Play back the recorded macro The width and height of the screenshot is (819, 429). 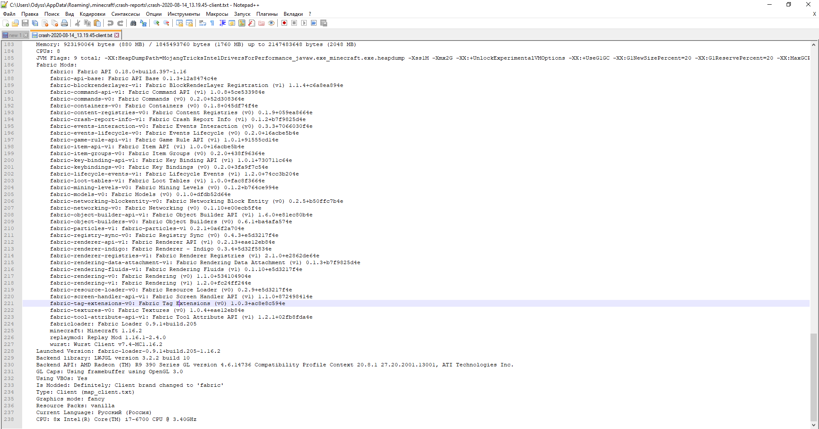[304, 23]
